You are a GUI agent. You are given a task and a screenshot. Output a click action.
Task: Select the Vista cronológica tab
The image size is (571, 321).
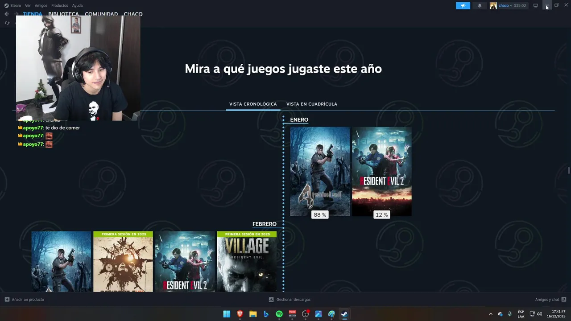click(x=253, y=104)
